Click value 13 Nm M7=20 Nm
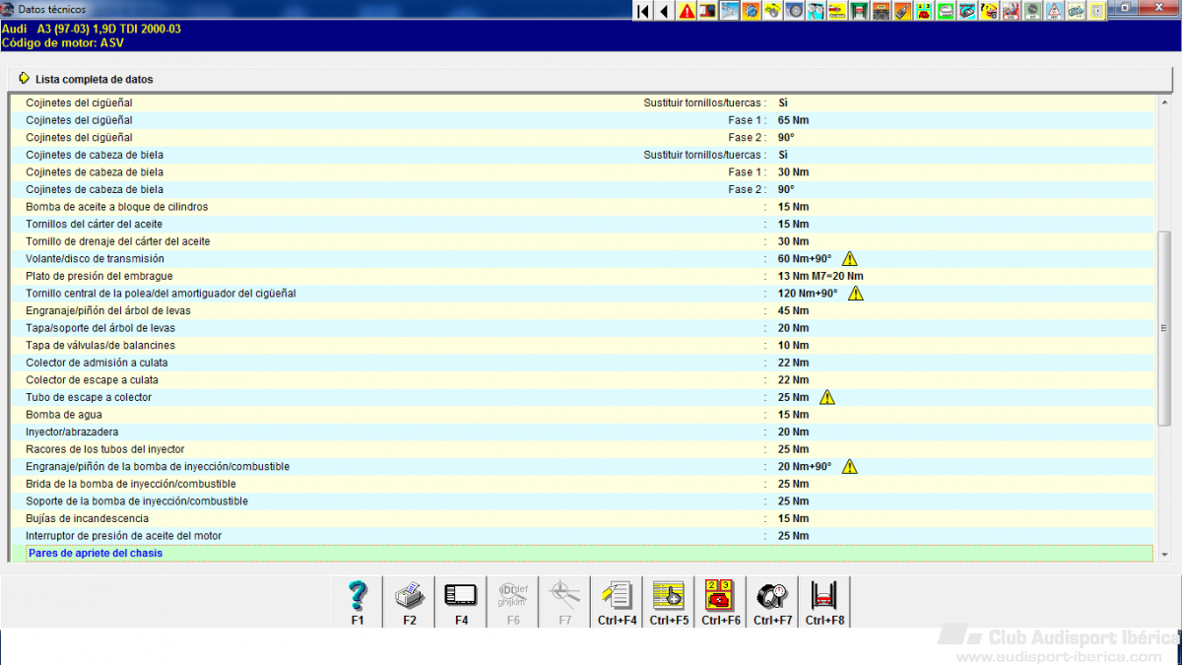 821,276
